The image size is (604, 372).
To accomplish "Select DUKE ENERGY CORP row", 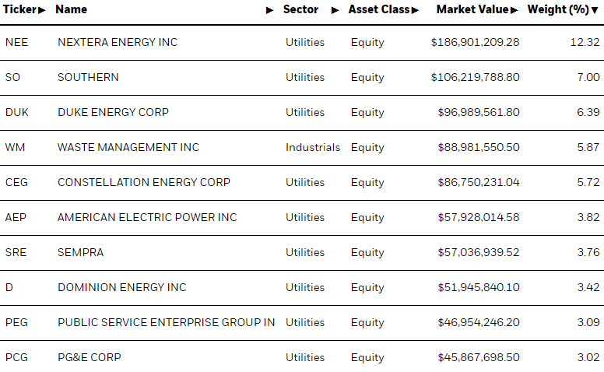I will [x=302, y=112].
